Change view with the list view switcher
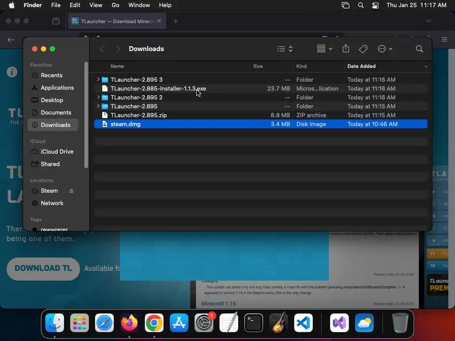The width and height of the screenshot is (455, 341). tap(285, 49)
